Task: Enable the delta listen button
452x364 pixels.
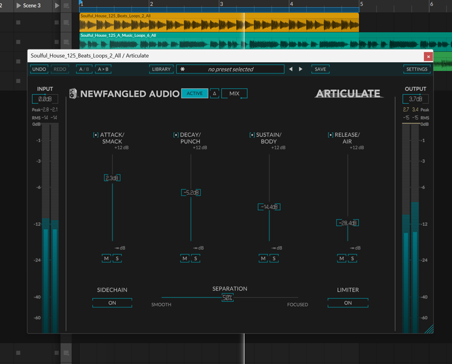Action: point(215,93)
